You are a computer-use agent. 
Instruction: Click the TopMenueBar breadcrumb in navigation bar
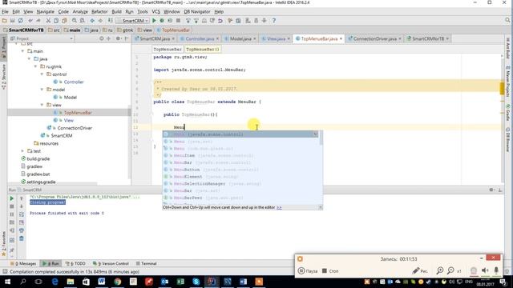click(173, 30)
